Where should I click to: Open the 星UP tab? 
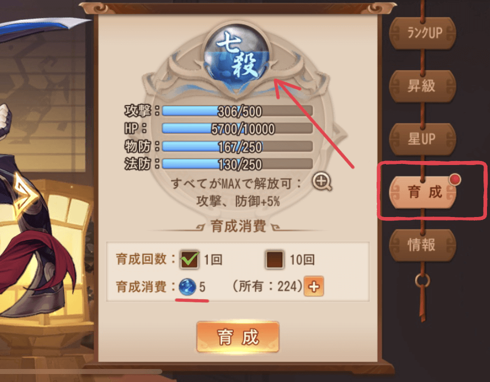tap(423, 139)
